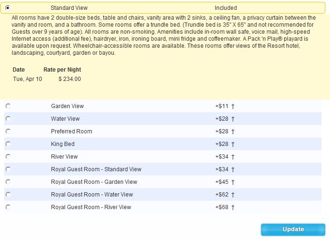Click the Standard View header row
This screenshot has width=330, height=240.
tap(163, 8)
